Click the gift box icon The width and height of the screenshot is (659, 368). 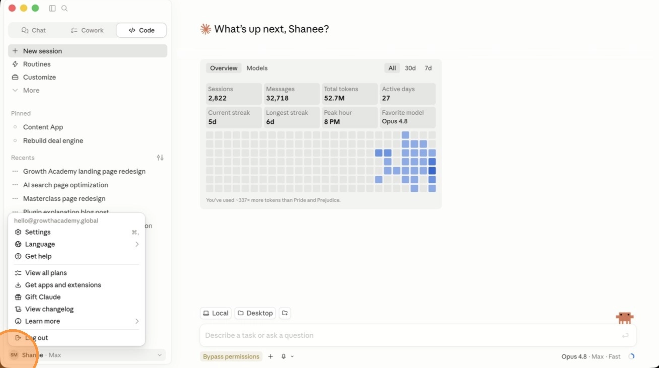(x=18, y=297)
